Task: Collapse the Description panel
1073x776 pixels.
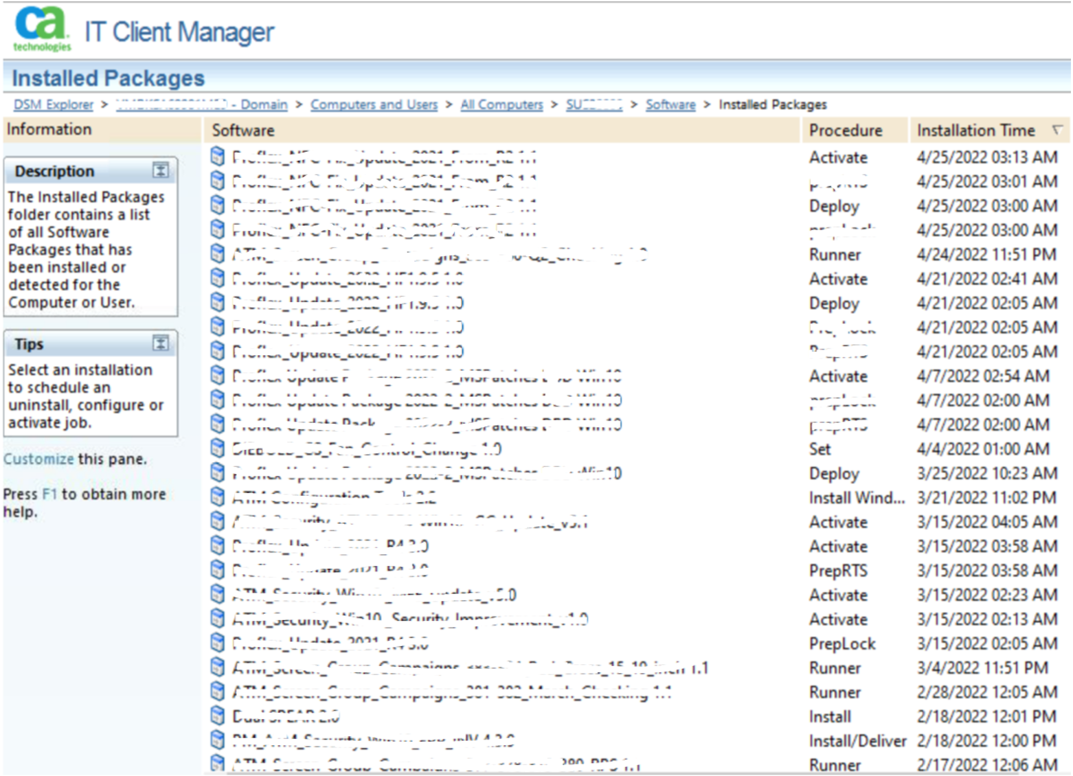Action: pos(160,171)
